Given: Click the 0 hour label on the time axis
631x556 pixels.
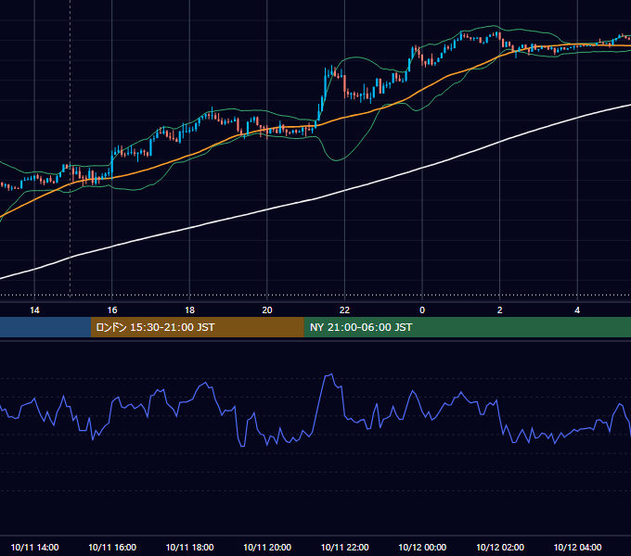Looking at the screenshot, I should (422, 310).
